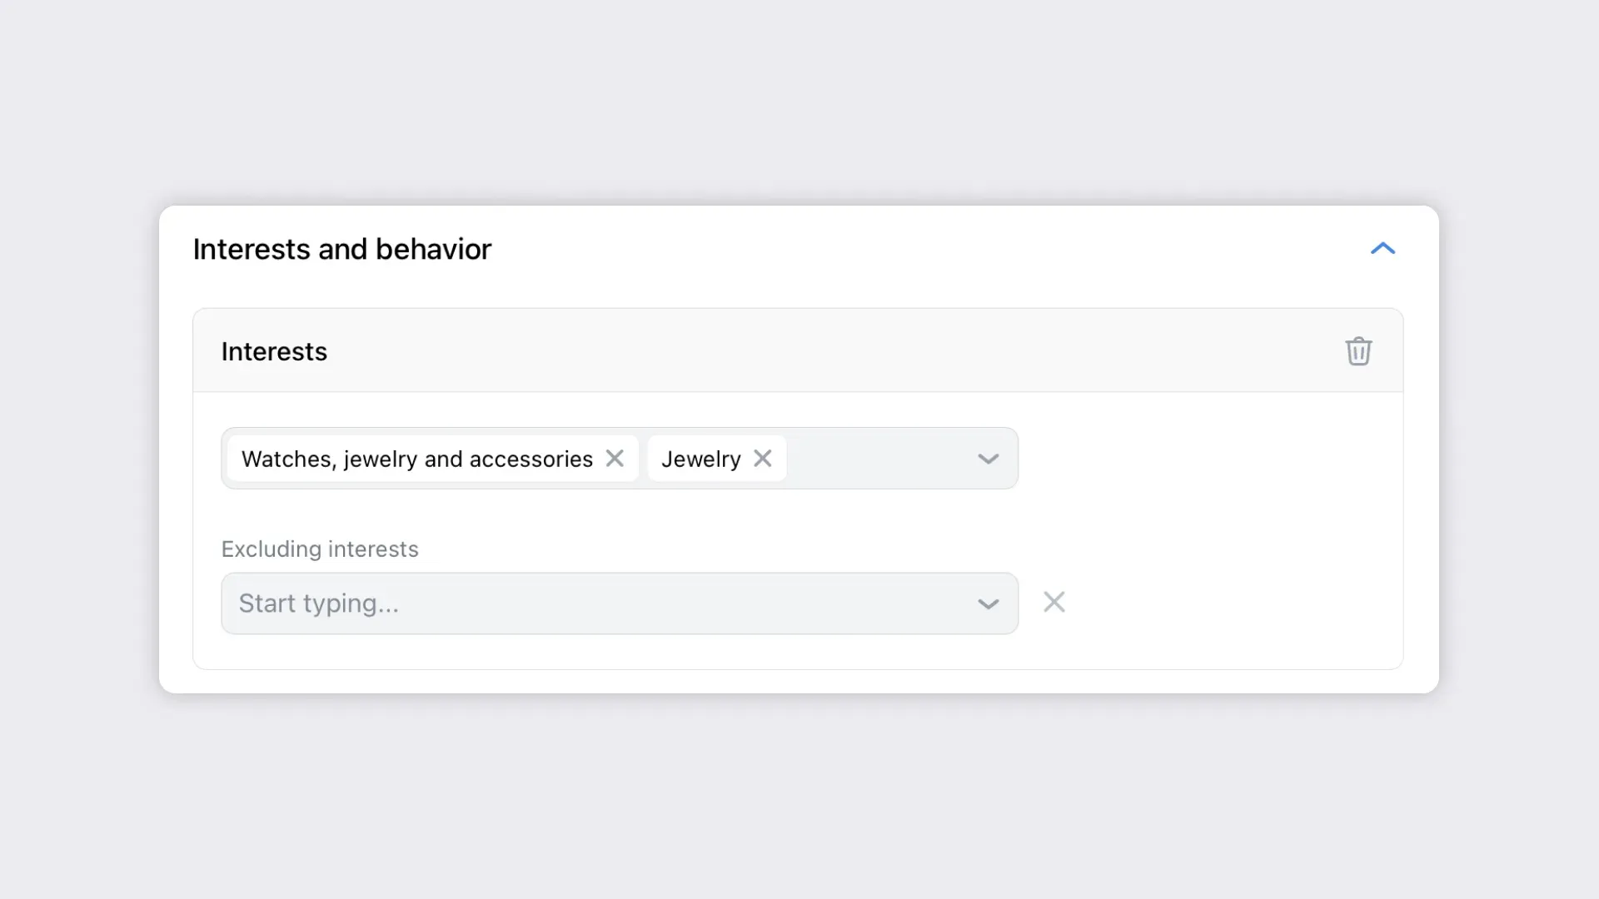Click the Watches, jewelry and accessories tag label

click(x=416, y=459)
